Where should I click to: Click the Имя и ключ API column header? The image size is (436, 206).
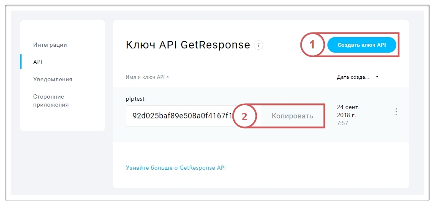point(145,77)
